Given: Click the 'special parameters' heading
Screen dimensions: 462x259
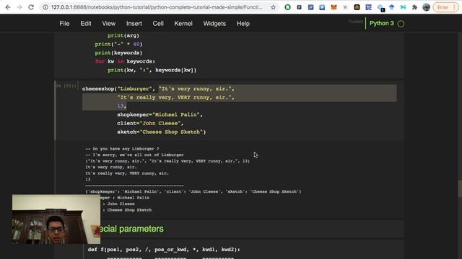Looking at the screenshot, I should coord(131,229).
